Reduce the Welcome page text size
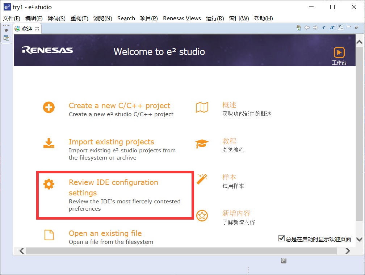 [323, 27]
